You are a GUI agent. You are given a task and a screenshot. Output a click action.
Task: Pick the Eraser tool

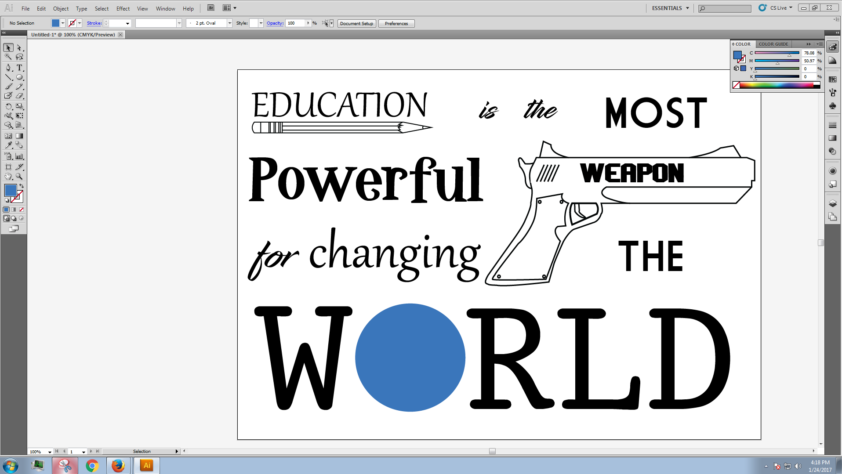pos(19,96)
